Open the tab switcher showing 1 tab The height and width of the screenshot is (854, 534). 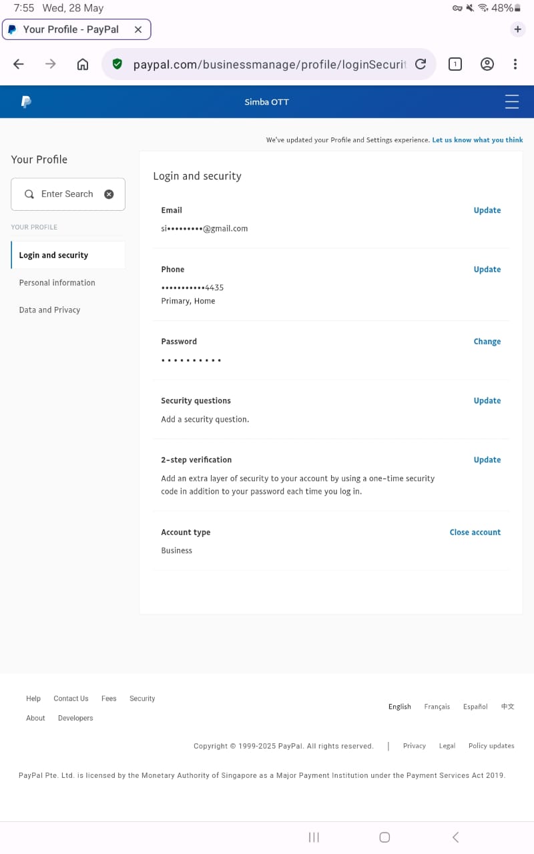coord(455,64)
